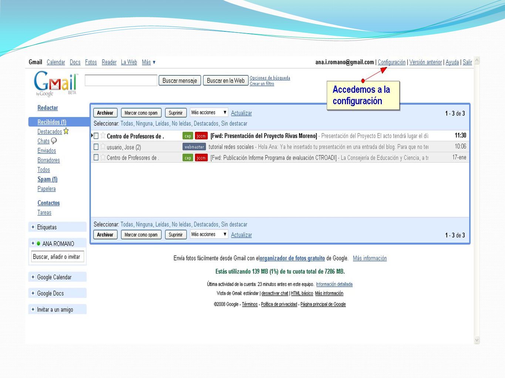505x378 pixels.
Task: Click the jccm label on first email
Action: 201,136
